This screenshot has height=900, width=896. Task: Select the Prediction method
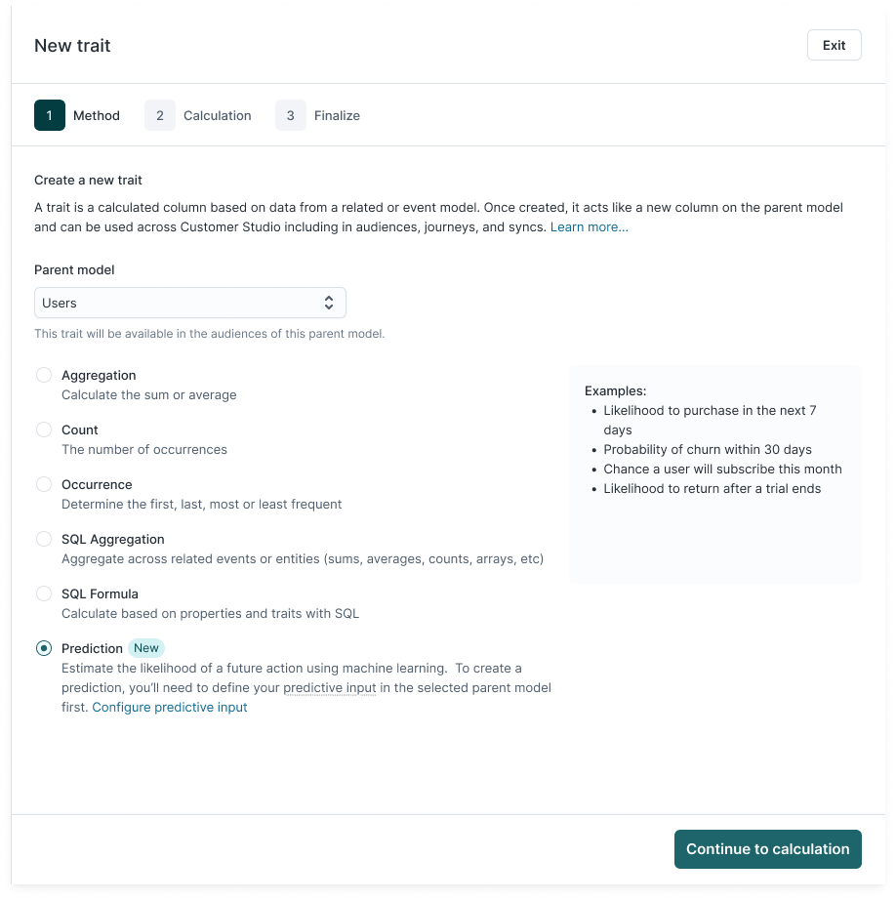44,648
